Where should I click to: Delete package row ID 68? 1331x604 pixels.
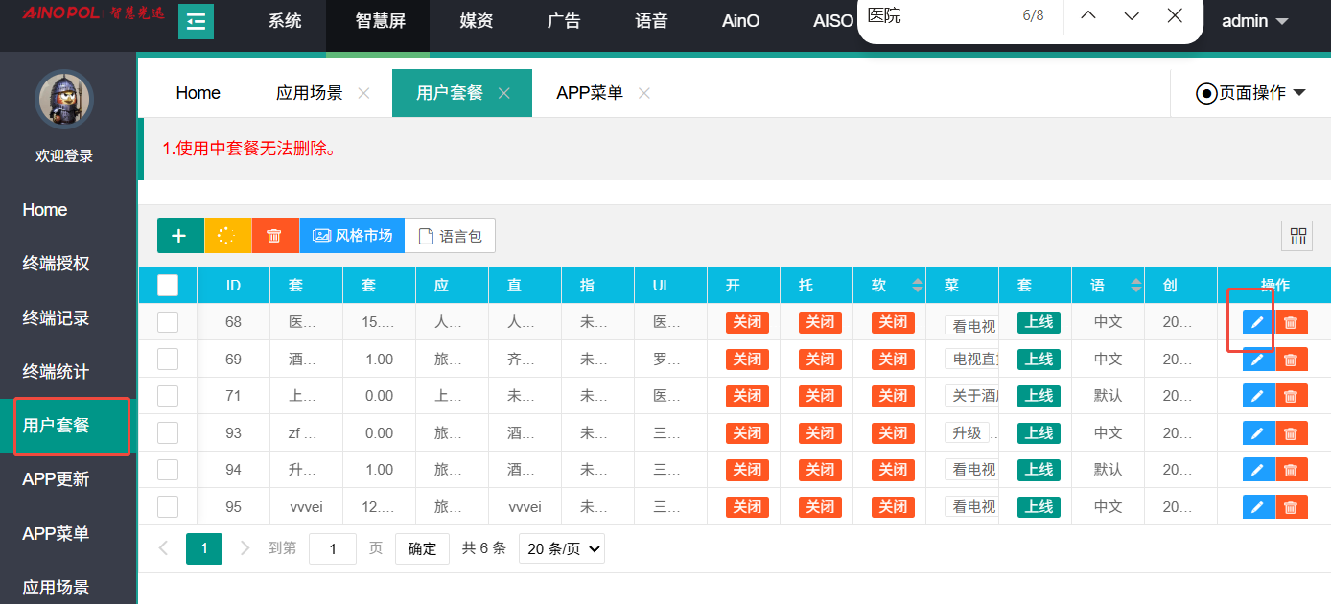1291,322
